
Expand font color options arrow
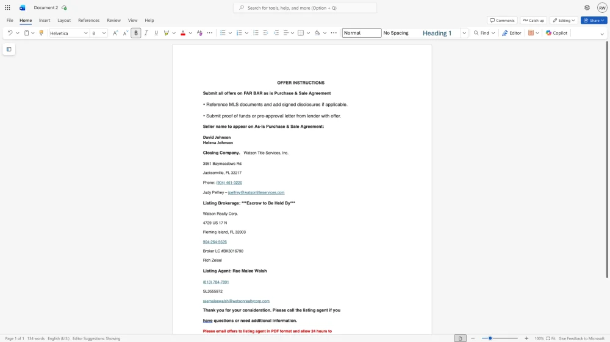[190, 33]
